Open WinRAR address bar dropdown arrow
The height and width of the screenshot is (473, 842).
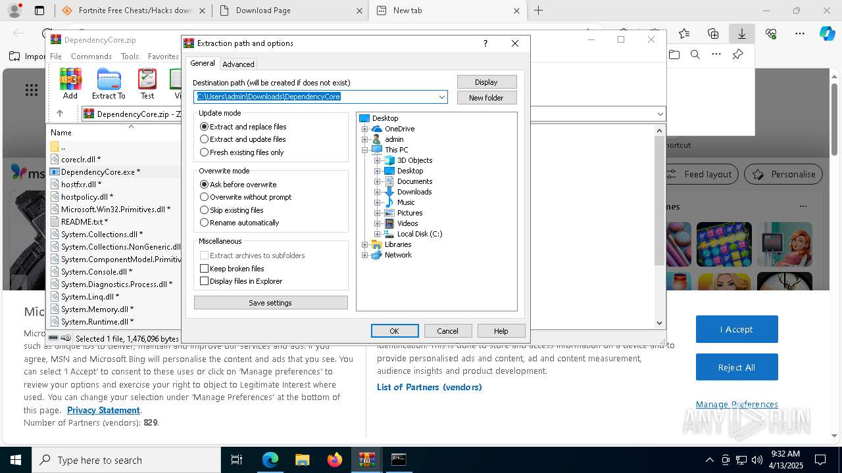point(660,114)
